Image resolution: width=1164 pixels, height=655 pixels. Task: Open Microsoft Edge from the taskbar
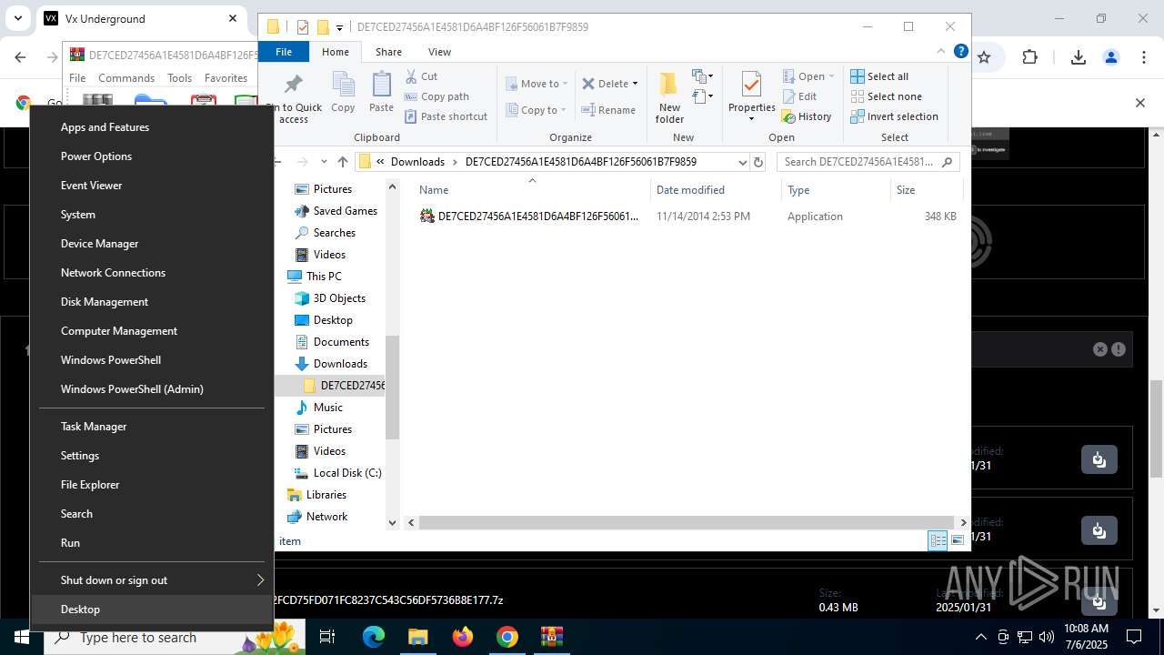(x=374, y=637)
